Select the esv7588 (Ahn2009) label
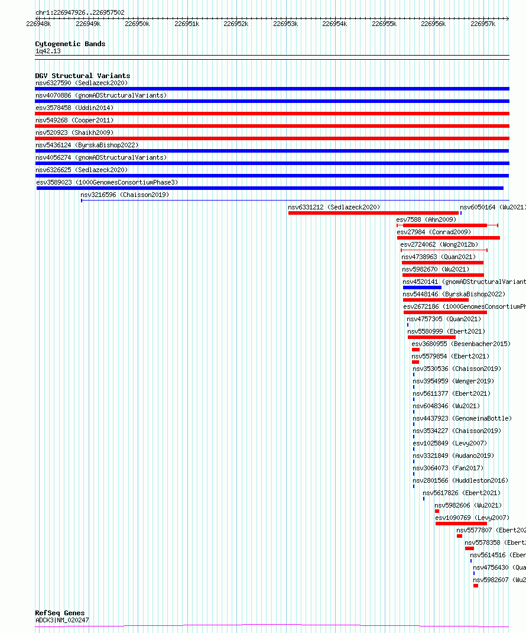The width and height of the screenshot is (526, 633). [426, 219]
